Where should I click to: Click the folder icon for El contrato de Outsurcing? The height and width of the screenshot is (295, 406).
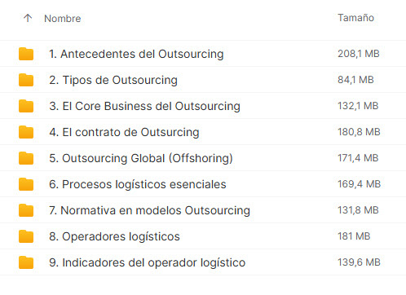point(26,132)
